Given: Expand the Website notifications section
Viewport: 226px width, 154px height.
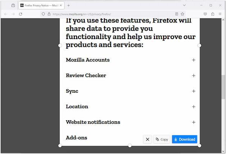Looking at the screenshot, I should point(194,122).
